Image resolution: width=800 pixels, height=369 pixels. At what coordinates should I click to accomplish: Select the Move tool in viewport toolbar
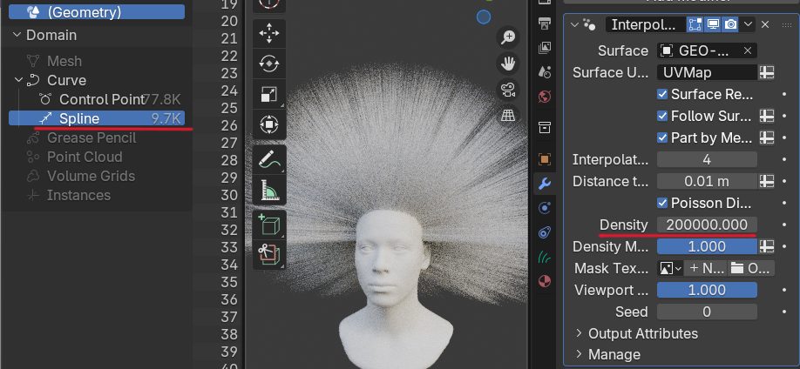point(268,34)
